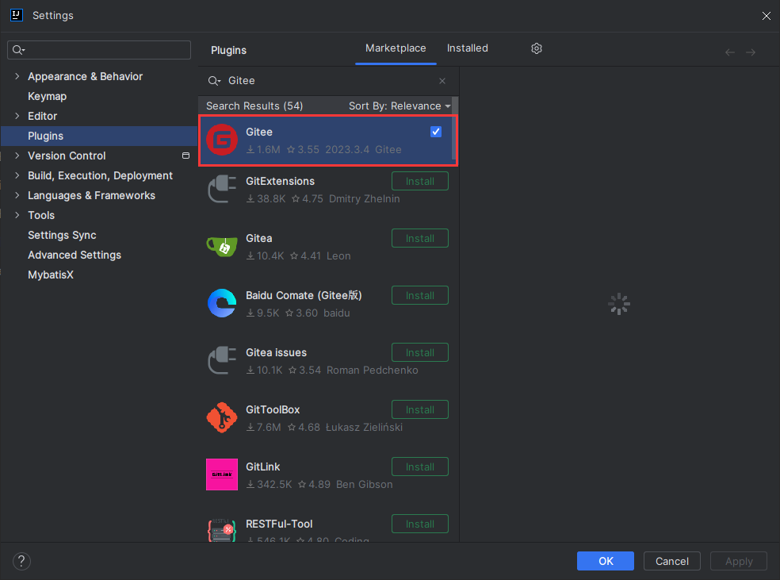The image size is (780, 580).
Task: Select the Gitea plugin name
Action: click(x=258, y=239)
